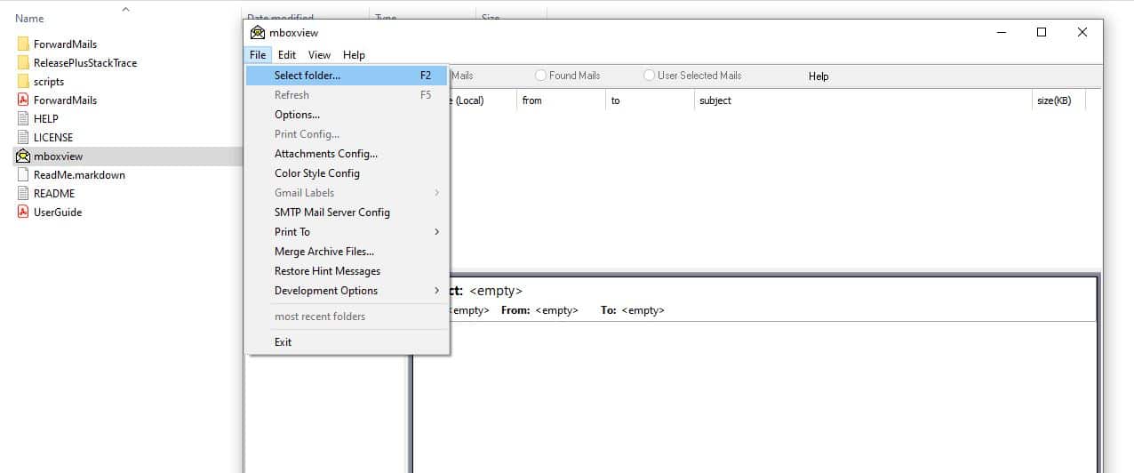Click the mboxview app icon in title bar
This screenshot has width=1134, height=473.
[258, 33]
